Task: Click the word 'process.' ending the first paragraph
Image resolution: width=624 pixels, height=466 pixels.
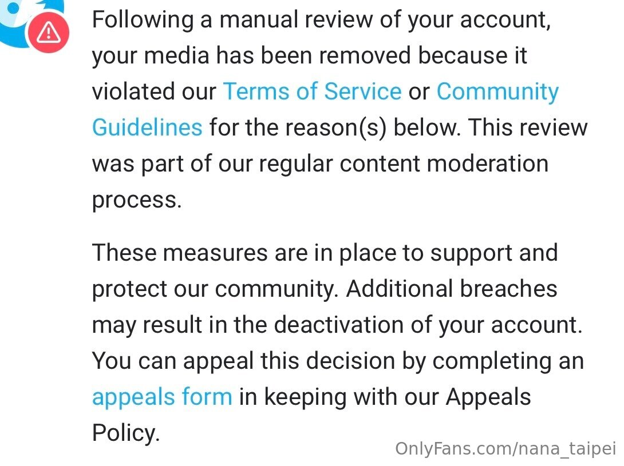Action: 137,200
